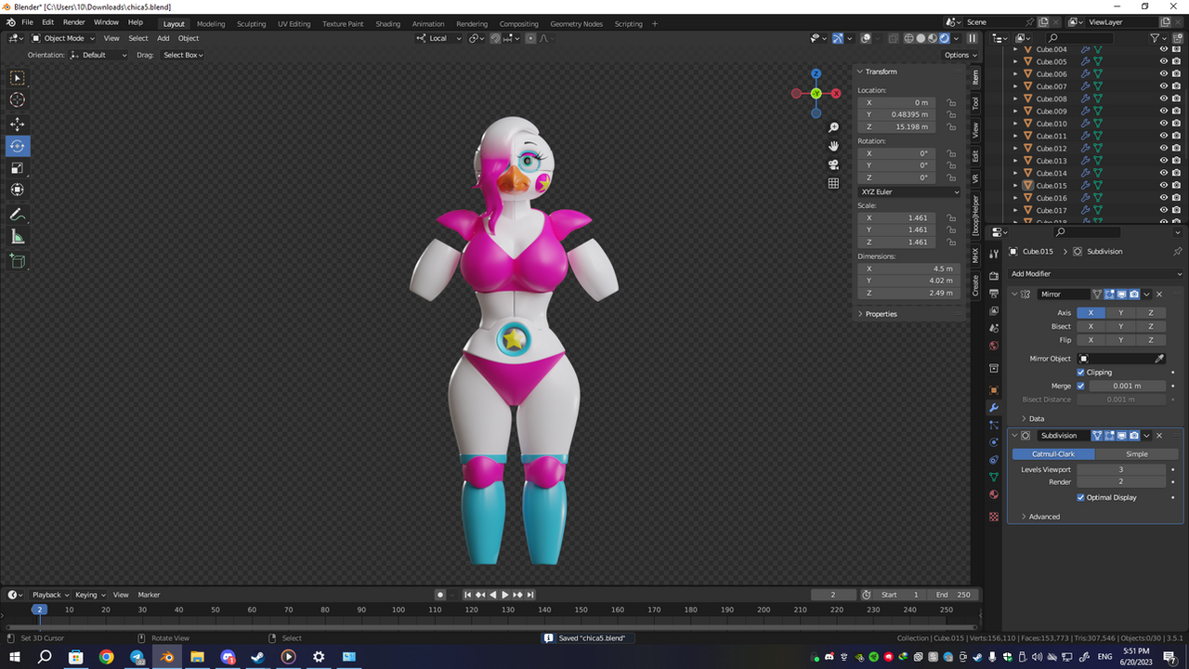
Task: Open the Add Modifier dropdown
Action: point(1095,274)
